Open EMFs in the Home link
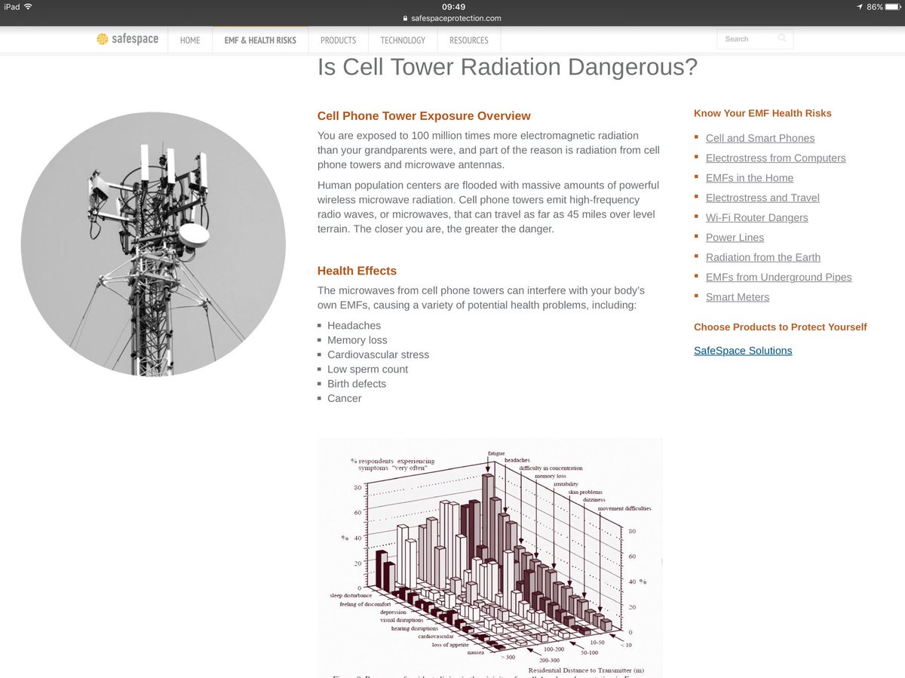 750,178
